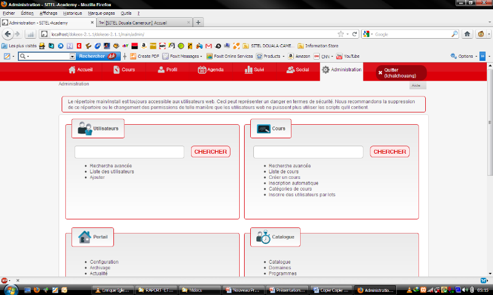Open the Agenda calendar
The image size is (493, 295).
pos(211,69)
